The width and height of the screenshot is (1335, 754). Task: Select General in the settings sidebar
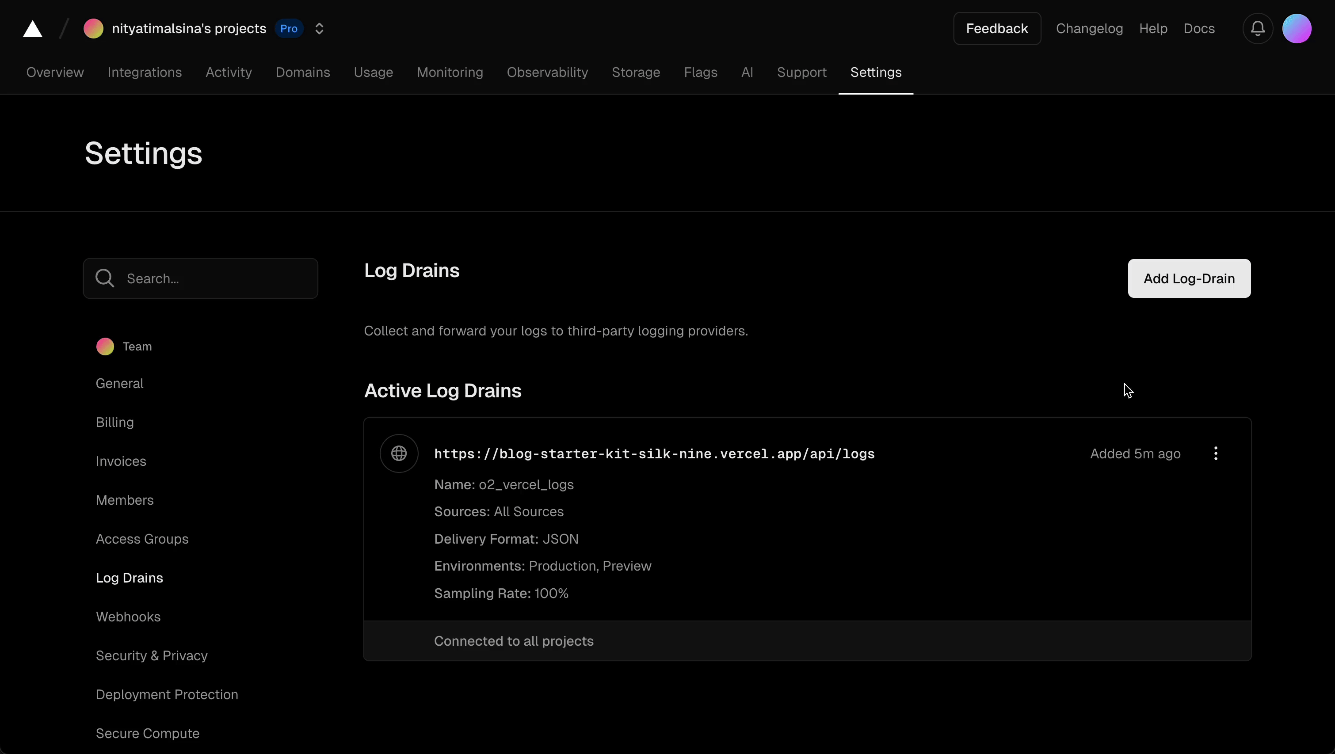[x=119, y=383]
